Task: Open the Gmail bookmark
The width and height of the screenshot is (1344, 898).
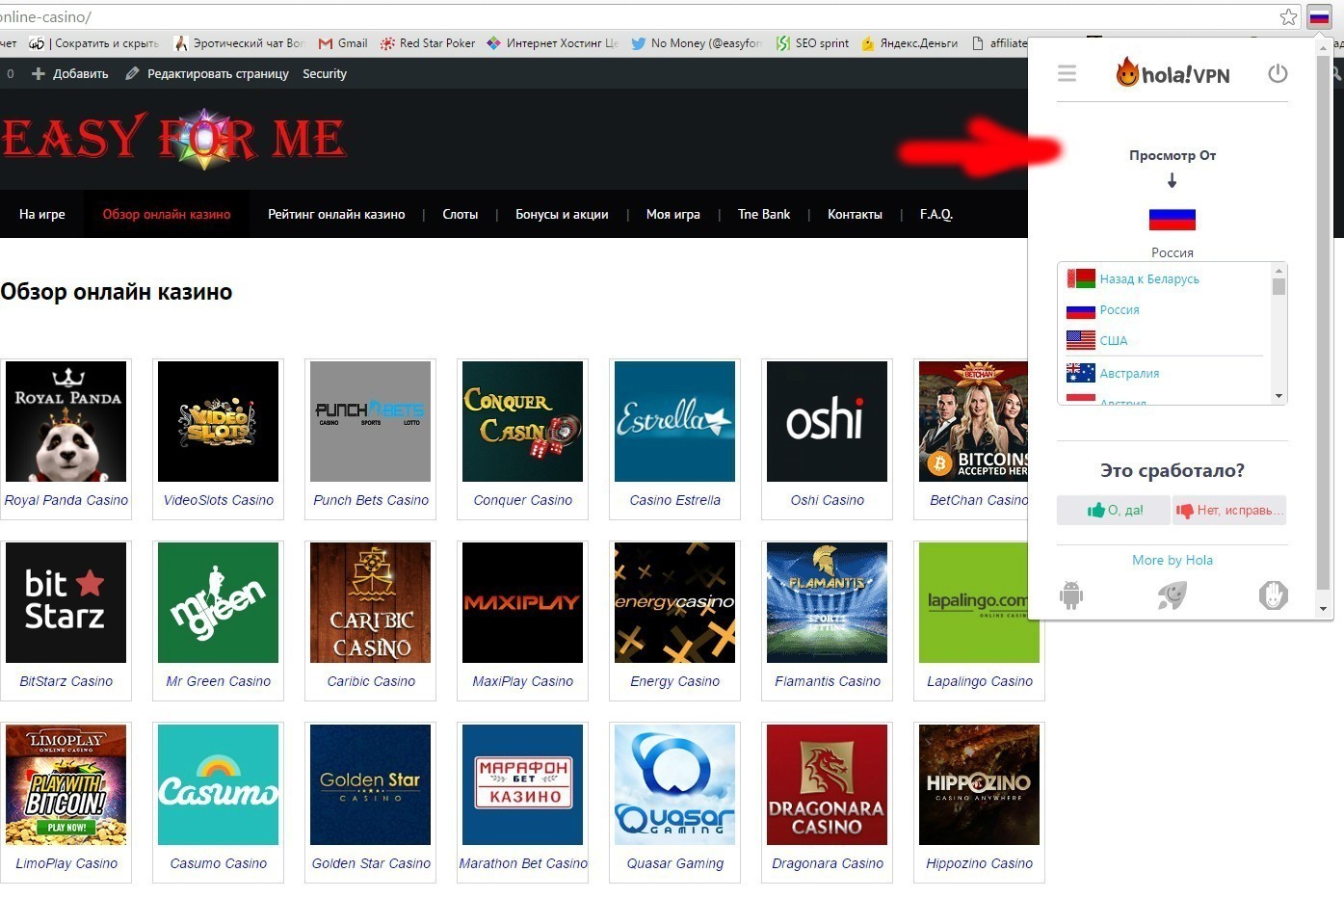Action: [x=343, y=43]
